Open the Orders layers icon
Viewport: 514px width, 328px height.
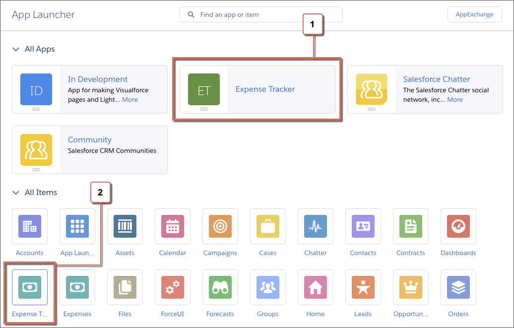pyautogui.click(x=458, y=287)
